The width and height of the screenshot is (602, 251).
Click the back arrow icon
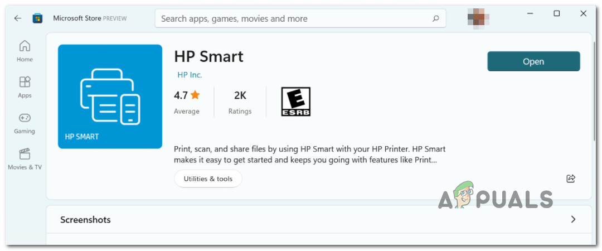click(x=18, y=18)
